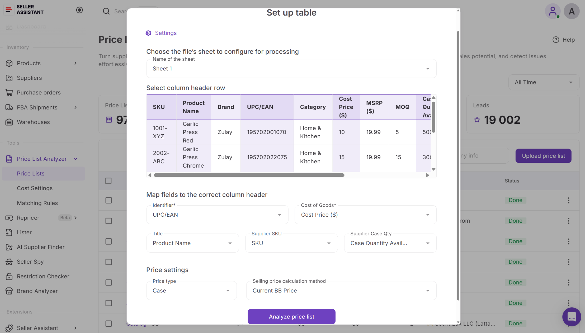Click the Repricer icon in sidebar
Screen dimensions: 585x333
[x=9, y=218]
